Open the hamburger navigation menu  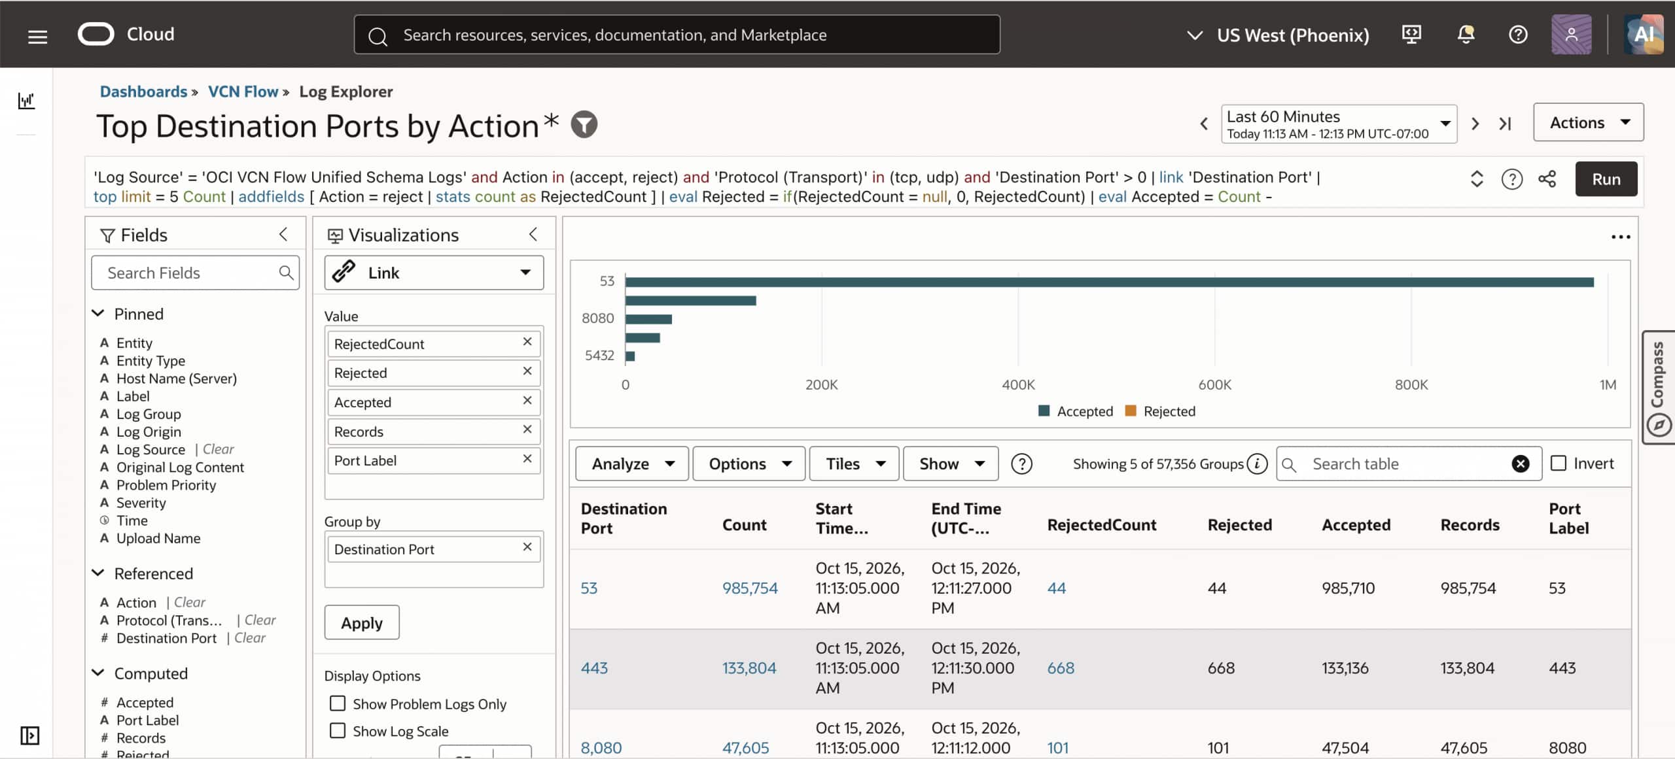click(x=38, y=36)
